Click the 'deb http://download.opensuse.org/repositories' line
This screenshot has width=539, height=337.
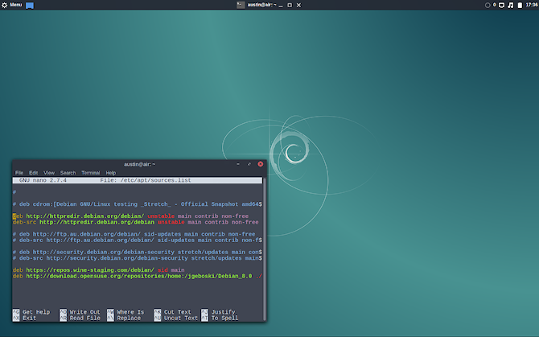click(x=138, y=276)
